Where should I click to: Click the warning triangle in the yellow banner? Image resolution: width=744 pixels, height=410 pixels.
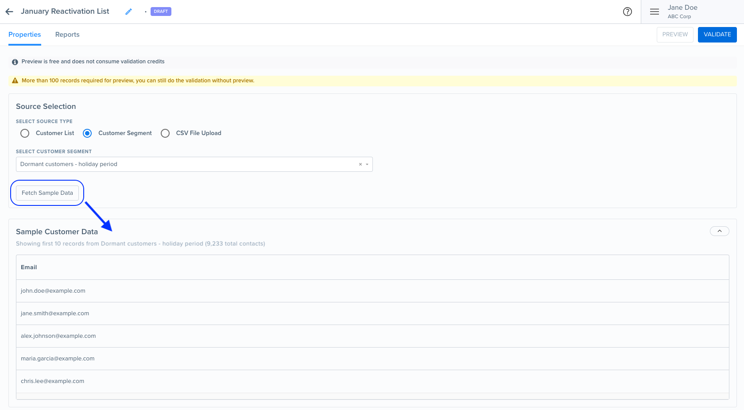15,80
